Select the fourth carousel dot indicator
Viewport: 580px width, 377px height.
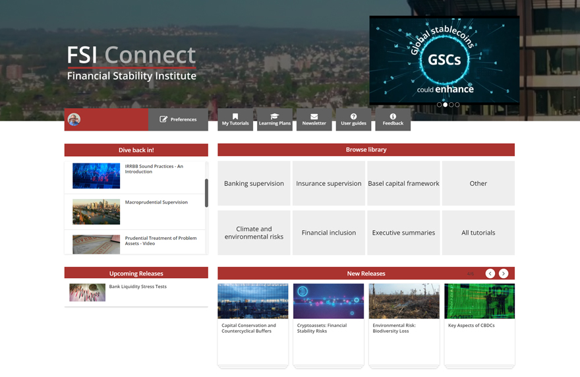(457, 105)
